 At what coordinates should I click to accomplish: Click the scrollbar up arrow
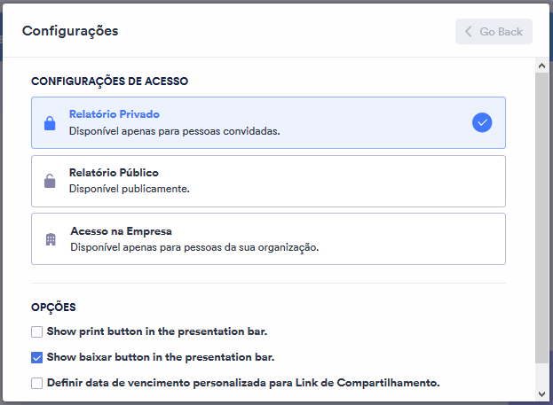[541, 66]
